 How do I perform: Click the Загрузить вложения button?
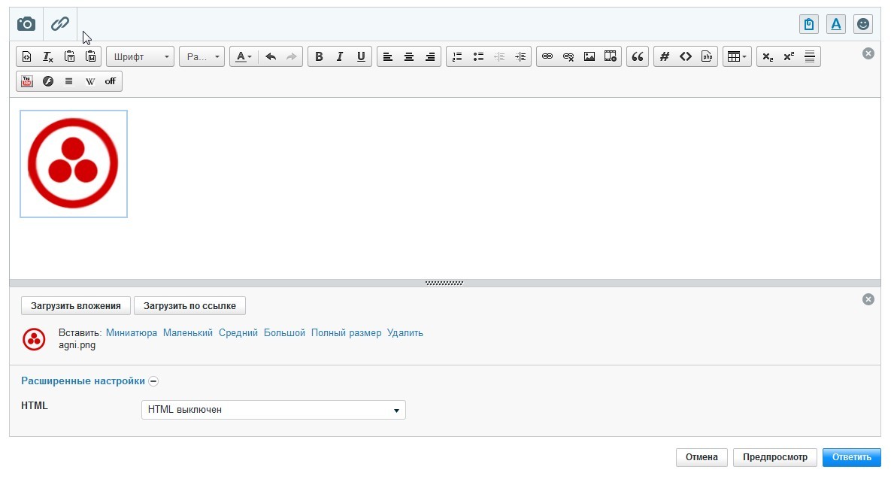click(75, 306)
